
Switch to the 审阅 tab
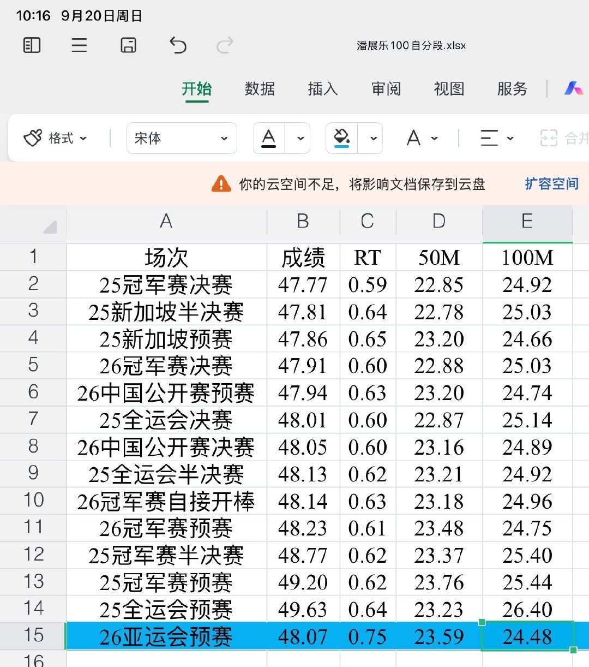click(x=386, y=89)
